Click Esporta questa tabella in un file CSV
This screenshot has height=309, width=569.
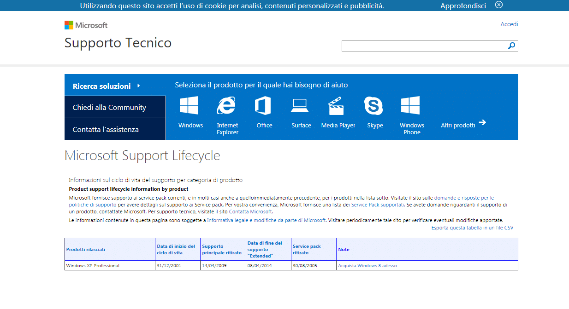(x=472, y=228)
